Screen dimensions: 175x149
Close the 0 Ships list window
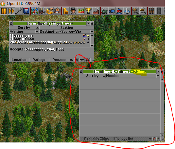coord(81,72)
